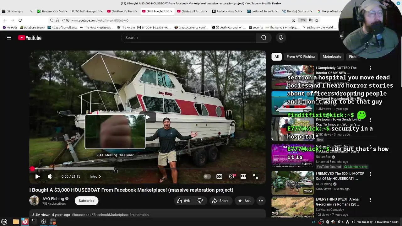Follow the #houseboat hashtag link

click(81, 215)
